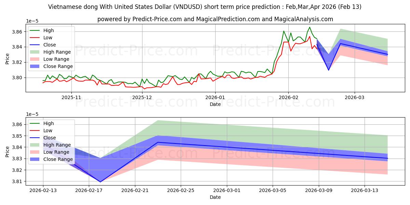Click the High legend entry in bottom chart
Viewport: 410px width, 205px height.
(x=42, y=123)
